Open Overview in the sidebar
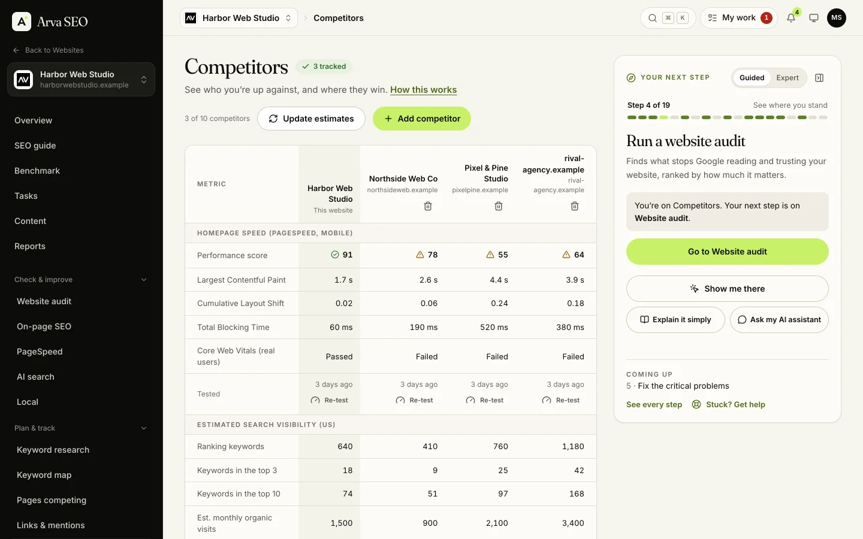Viewport: 863px width, 539px height. click(81, 120)
